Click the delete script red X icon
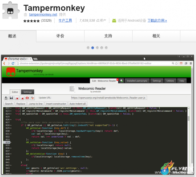This screenshot has height=177, width=196. [x=22, y=98]
